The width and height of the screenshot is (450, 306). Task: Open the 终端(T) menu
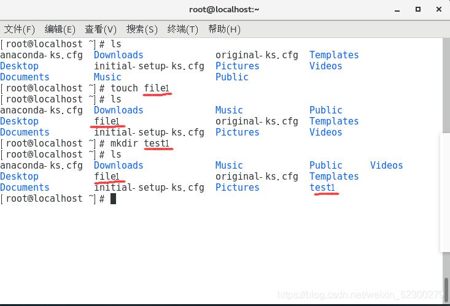182,29
